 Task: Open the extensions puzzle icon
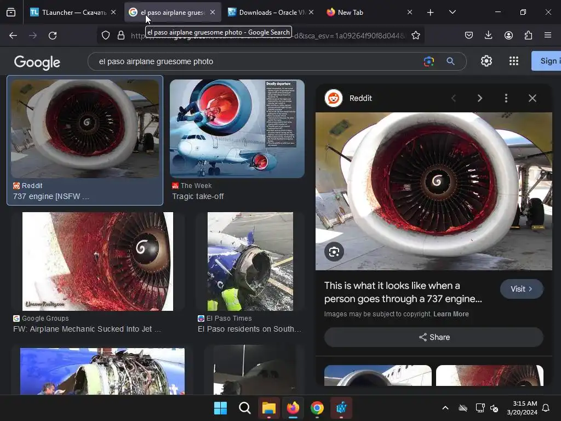528,35
